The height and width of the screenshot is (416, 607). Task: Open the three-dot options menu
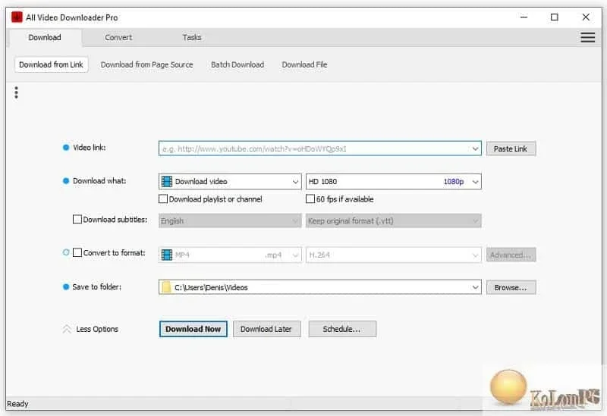click(16, 92)
